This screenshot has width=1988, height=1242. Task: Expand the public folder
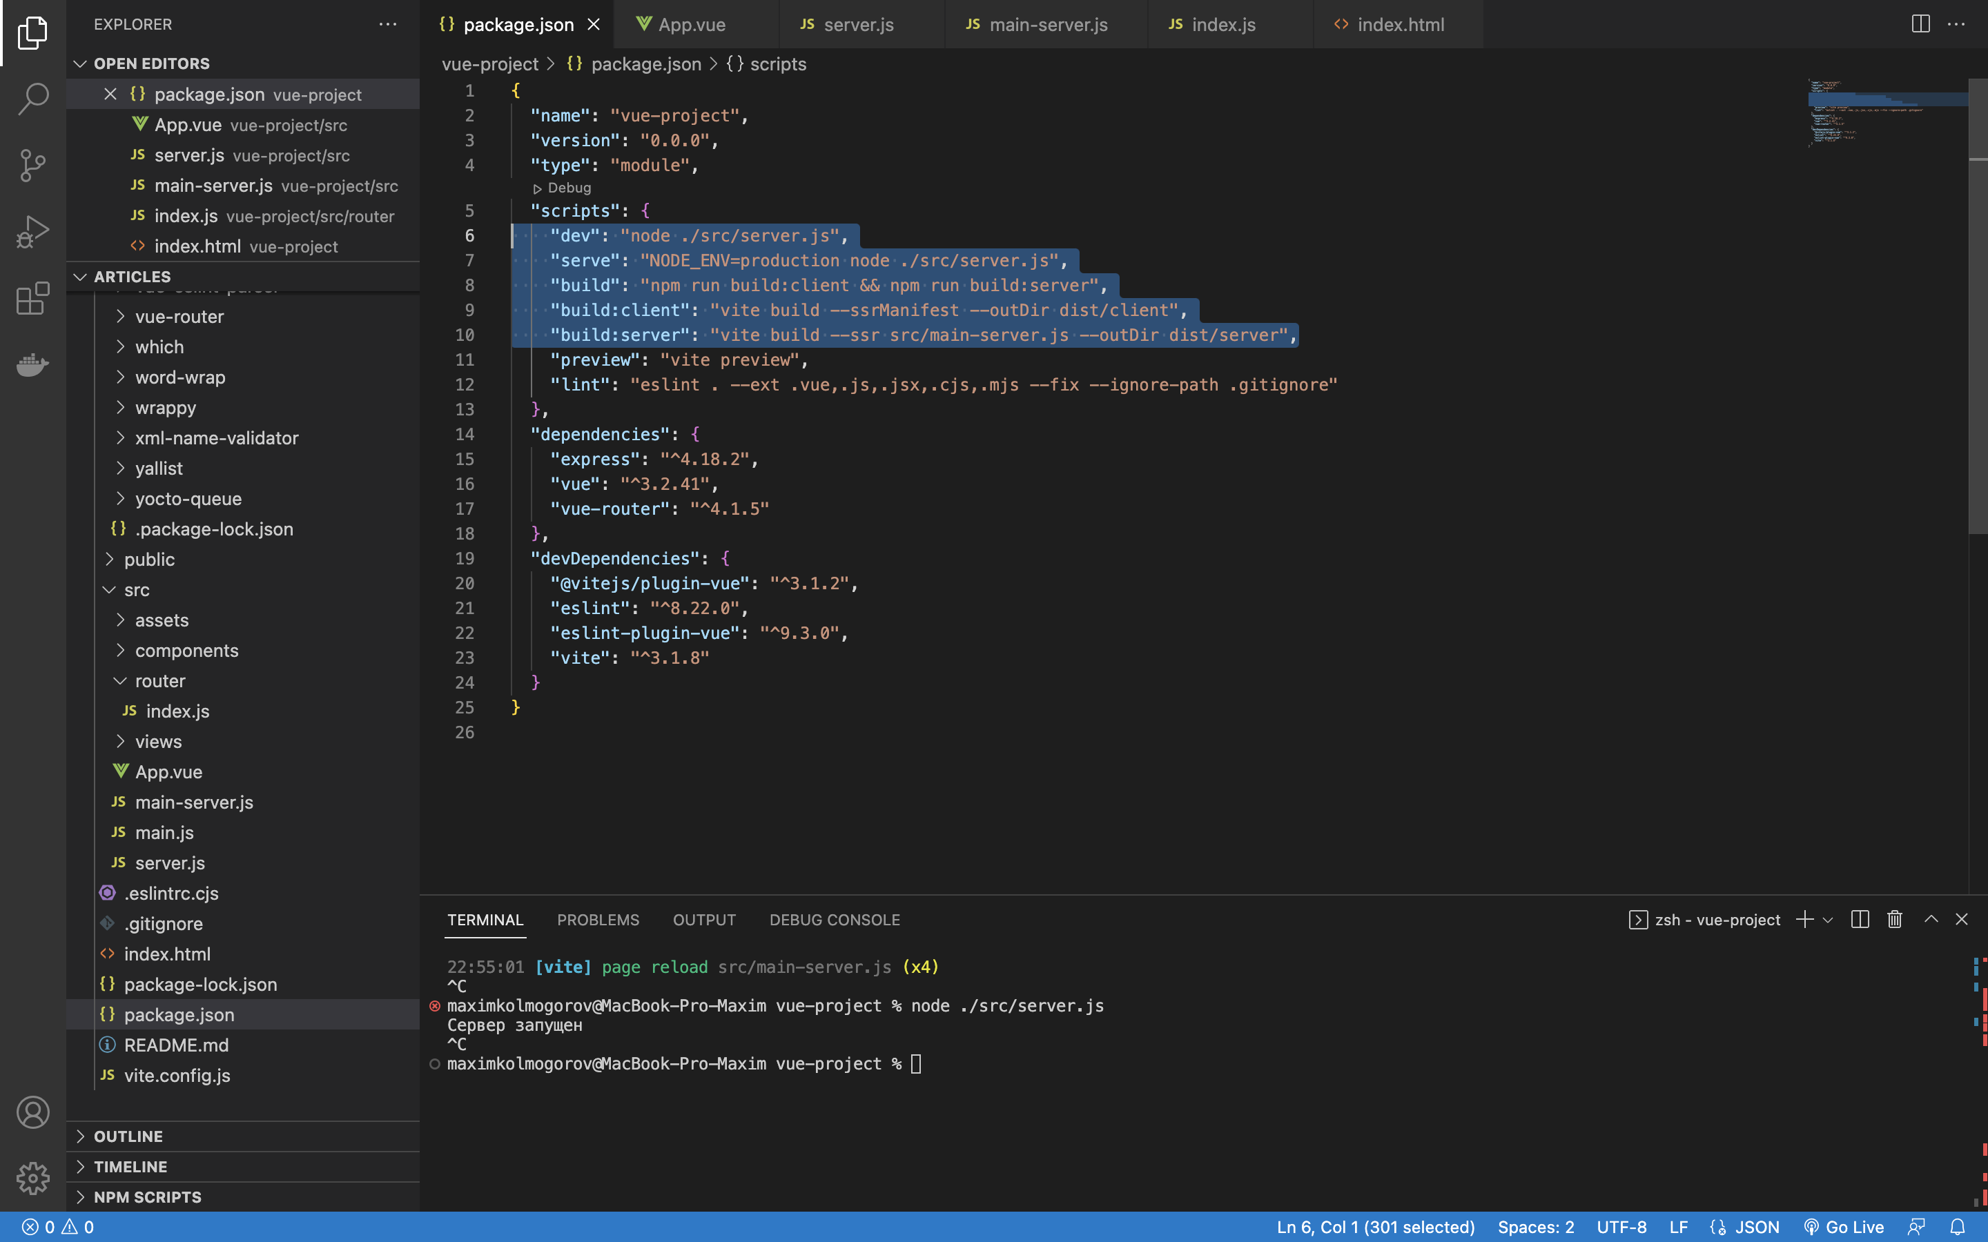point(242,560)
